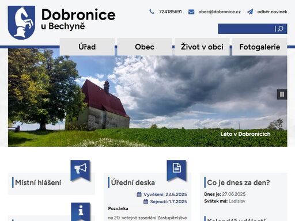The height and width of the screenshot is (221, 295).
Task: Click the magnifying glass search icon
Action: pyautogui.click(x=281, y=29)
